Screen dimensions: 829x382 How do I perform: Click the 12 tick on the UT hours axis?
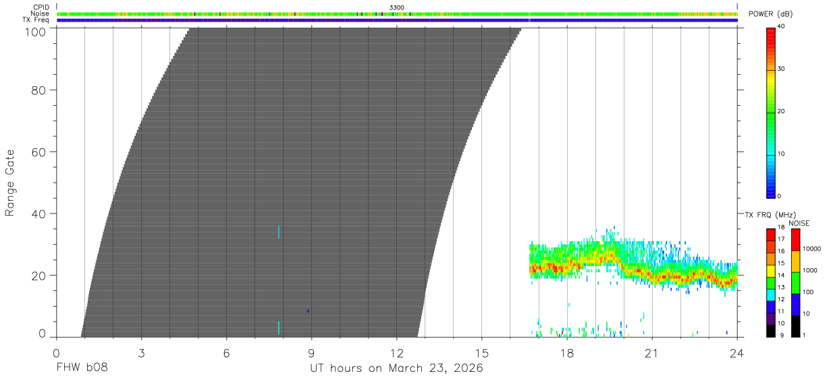point(396,352)
